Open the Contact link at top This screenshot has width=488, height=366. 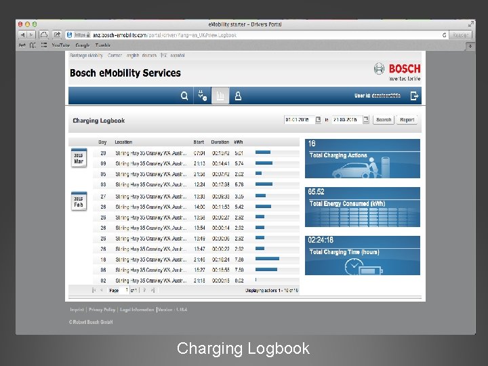115,56
